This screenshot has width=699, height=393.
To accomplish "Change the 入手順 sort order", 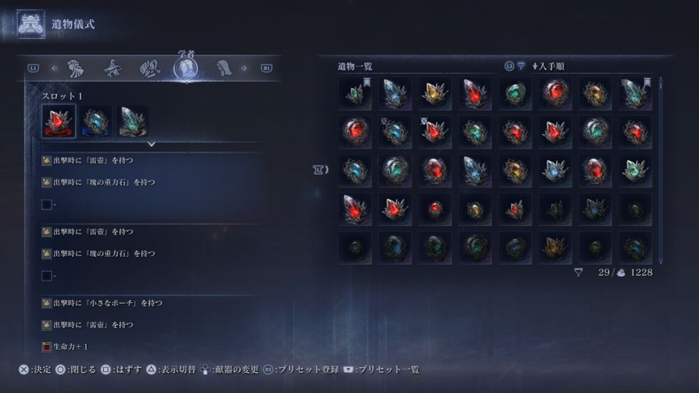I will coord(548,66).
